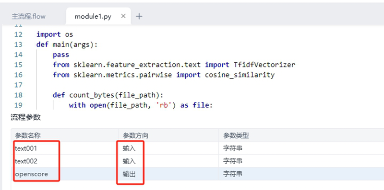
Task: Select the openscore parameter name cell
Action: pos(65,174)
